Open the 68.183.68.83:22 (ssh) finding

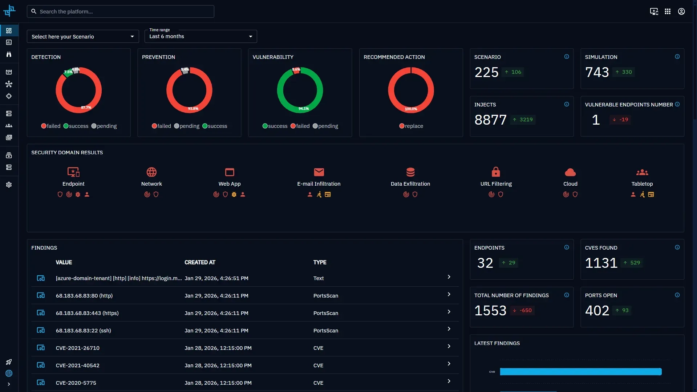pyautogui.click(x=244, y=331)
